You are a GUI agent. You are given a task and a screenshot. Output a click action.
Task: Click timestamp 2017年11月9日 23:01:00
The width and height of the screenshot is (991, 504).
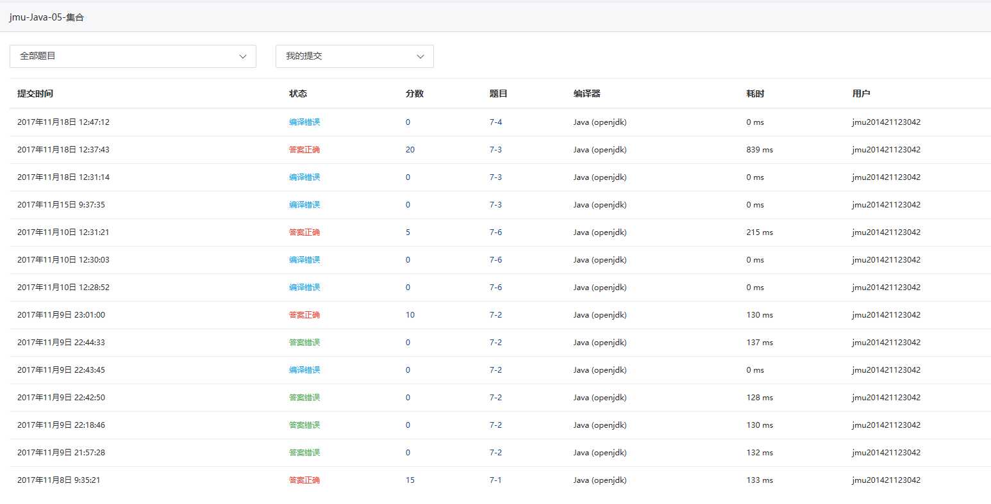(61, 315)
